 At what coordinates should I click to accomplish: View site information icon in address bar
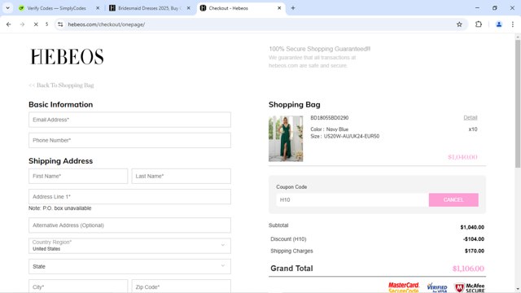[x=60, y=24]
